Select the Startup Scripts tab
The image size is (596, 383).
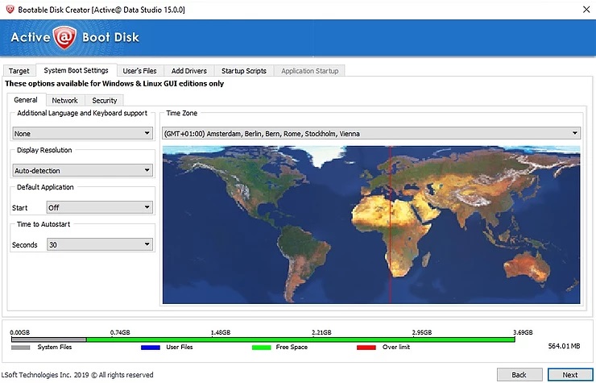pos(244,71)
